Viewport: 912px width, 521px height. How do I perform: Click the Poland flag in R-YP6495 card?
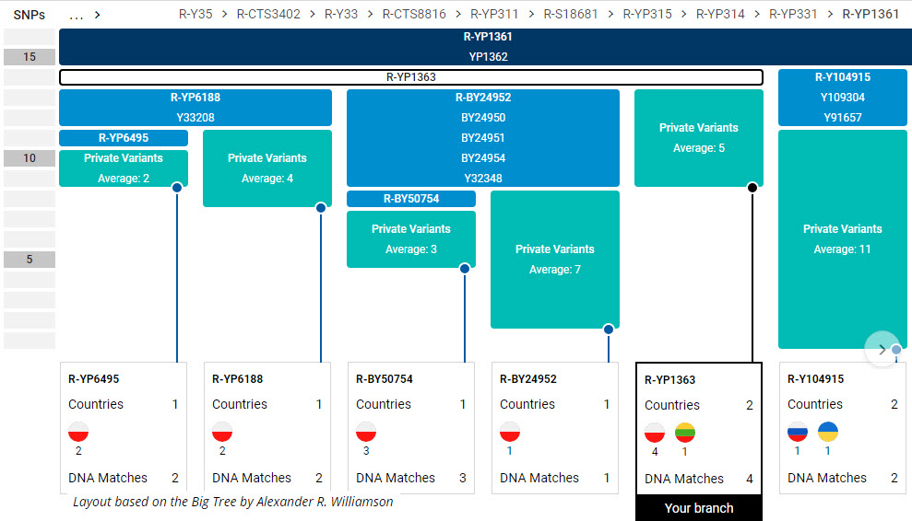[78, 432]
